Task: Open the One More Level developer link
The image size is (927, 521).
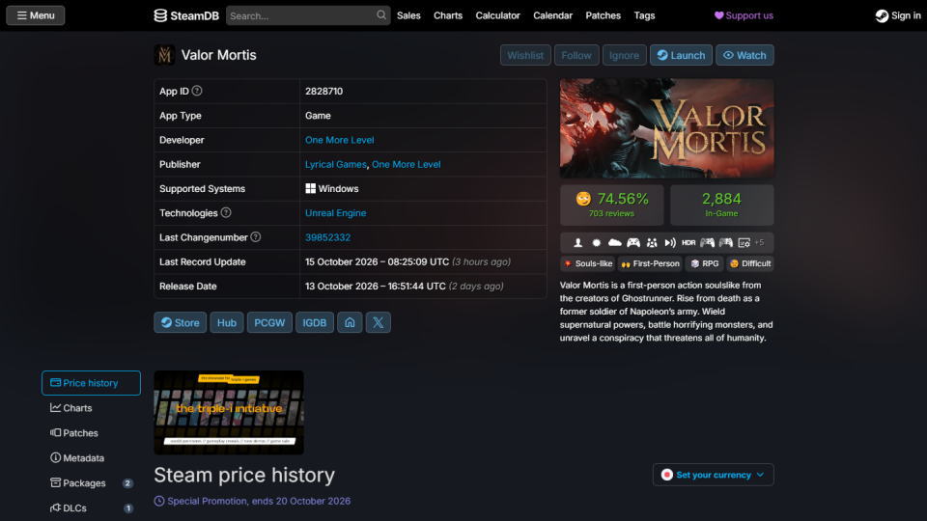Action: [339, 140]
